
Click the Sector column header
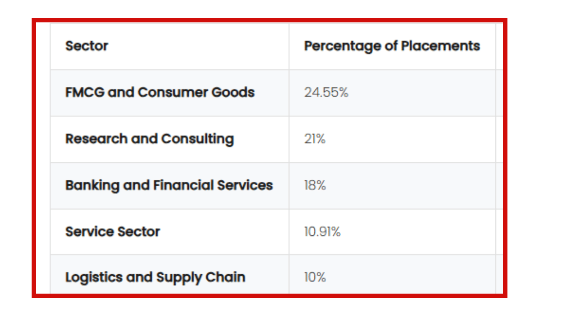(86, 46)
